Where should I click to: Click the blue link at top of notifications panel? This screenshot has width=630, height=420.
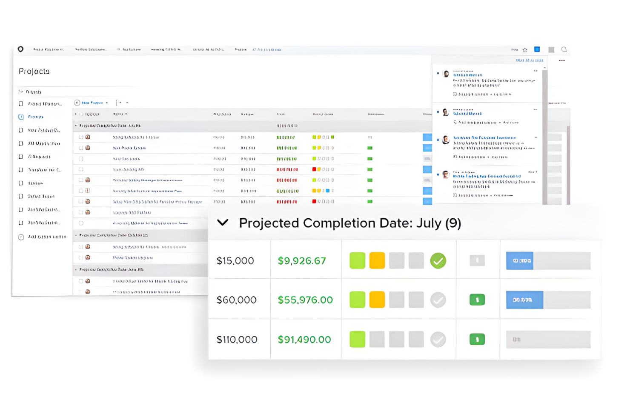pos(530,60)
